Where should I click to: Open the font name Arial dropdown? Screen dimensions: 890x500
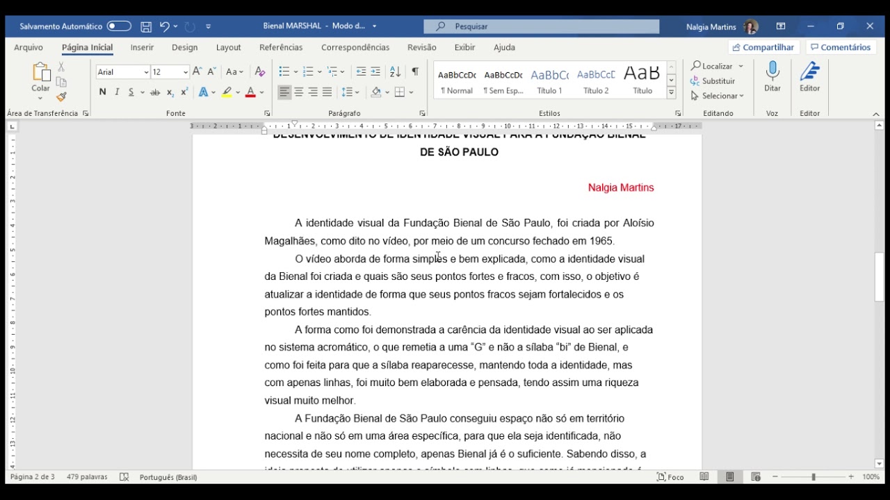pos(146,72)
